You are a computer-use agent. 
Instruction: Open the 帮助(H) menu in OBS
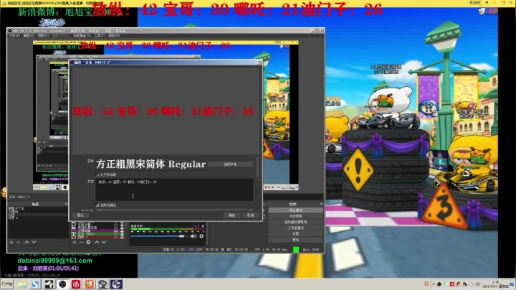114,36
